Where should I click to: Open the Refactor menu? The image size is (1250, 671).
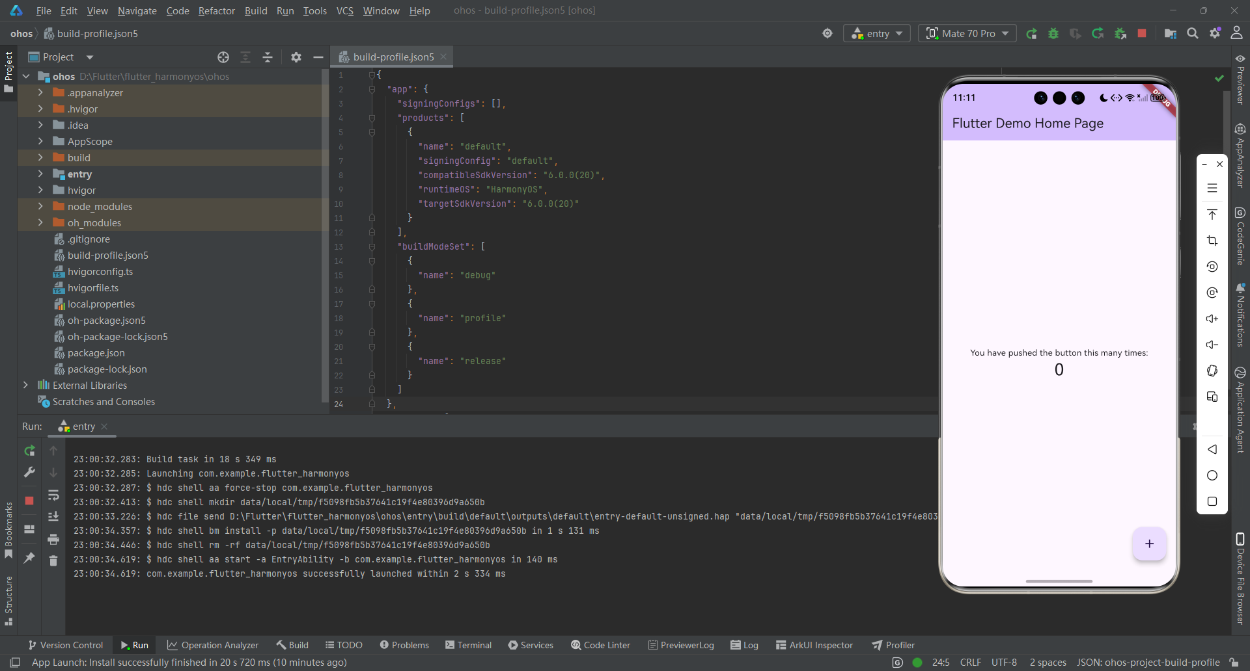coord(216,10)
